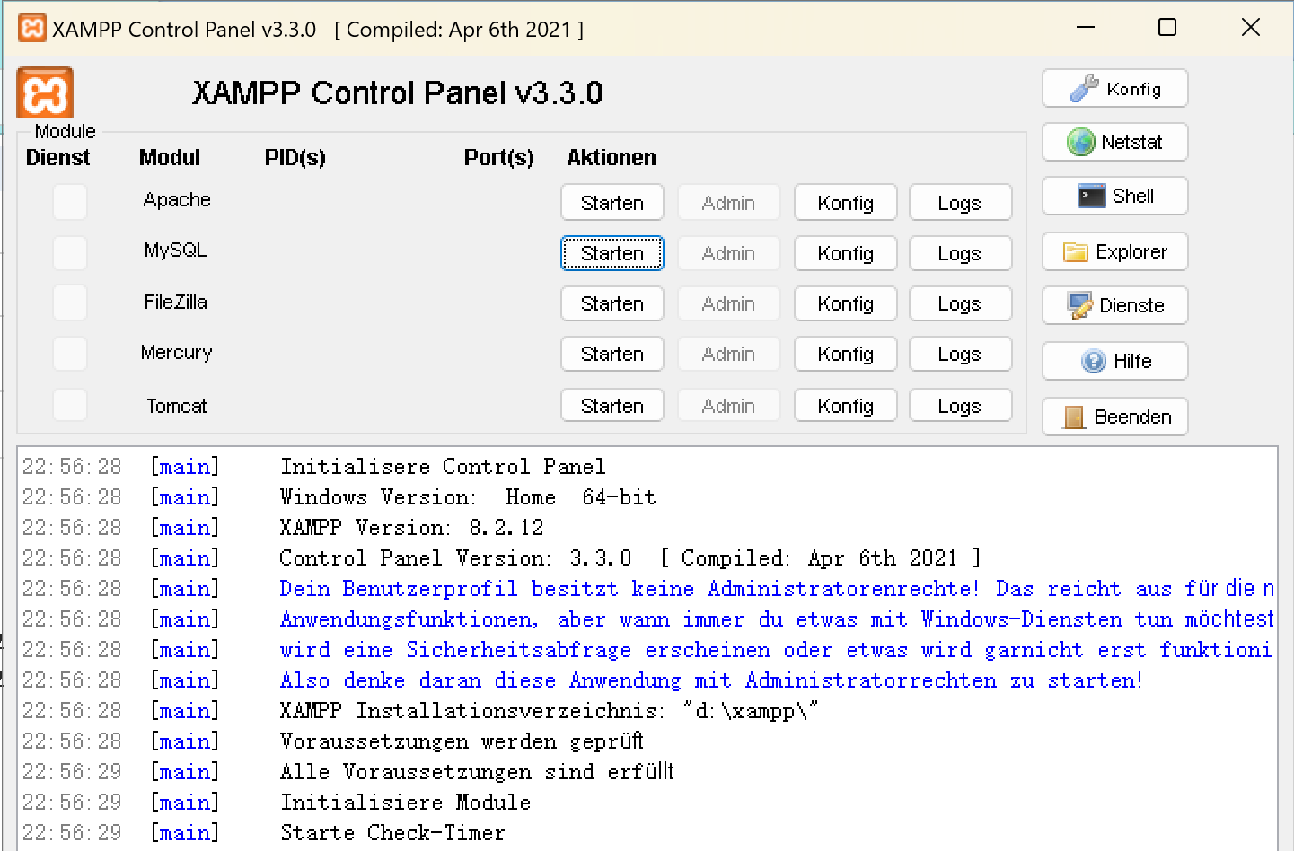
Task: Select the Tomcat module name
Action: click(177, 406)
